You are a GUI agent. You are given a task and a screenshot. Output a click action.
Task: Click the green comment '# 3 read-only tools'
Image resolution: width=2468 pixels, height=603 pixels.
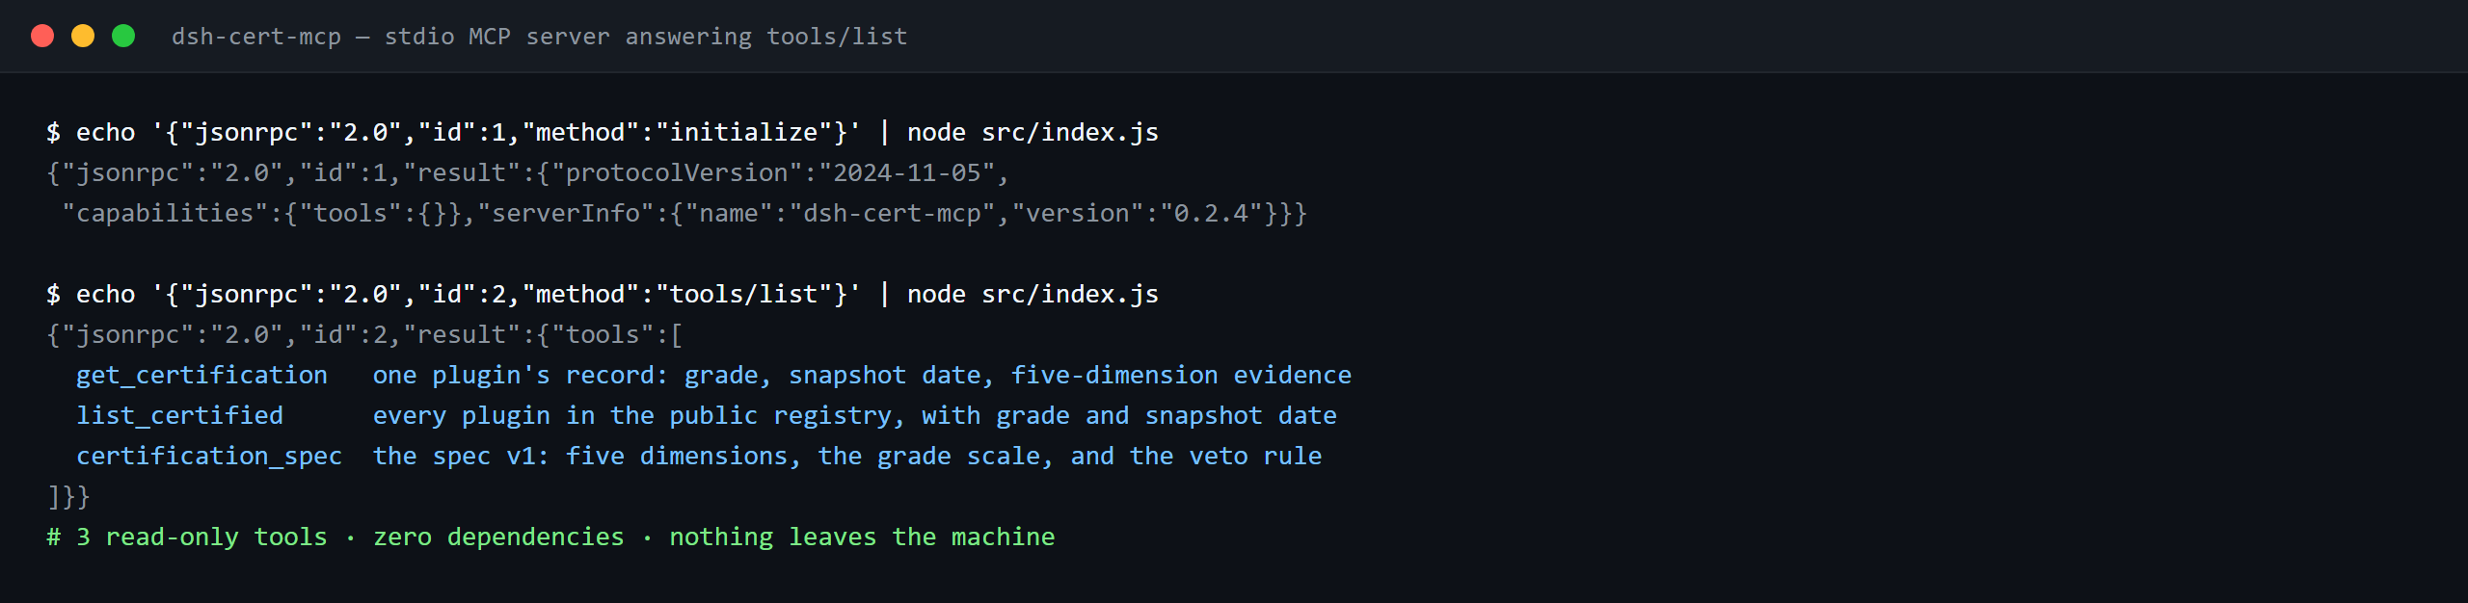tap(187, 537)
